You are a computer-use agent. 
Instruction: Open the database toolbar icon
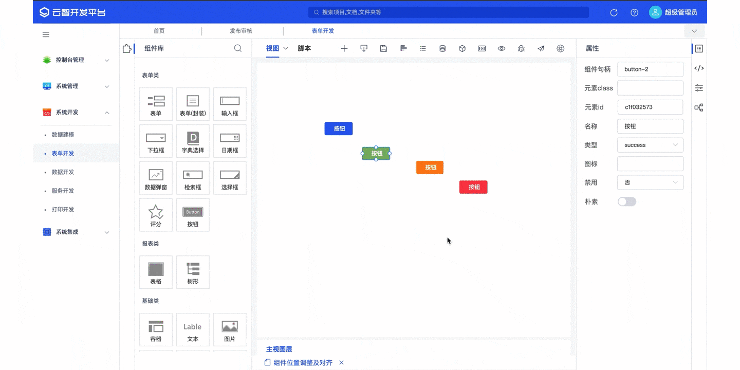point(442,48)
